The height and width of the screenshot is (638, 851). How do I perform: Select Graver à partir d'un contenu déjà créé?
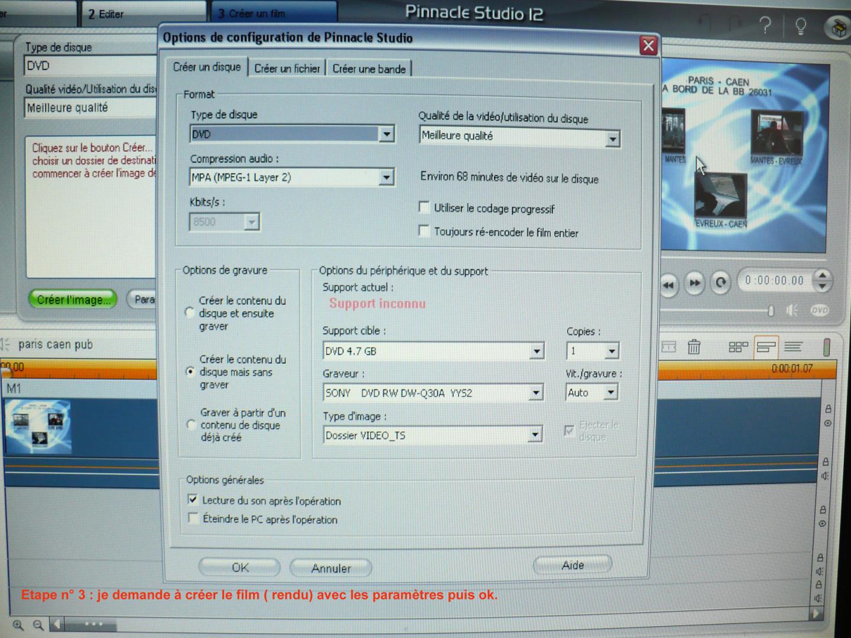(x=190, y=424)
